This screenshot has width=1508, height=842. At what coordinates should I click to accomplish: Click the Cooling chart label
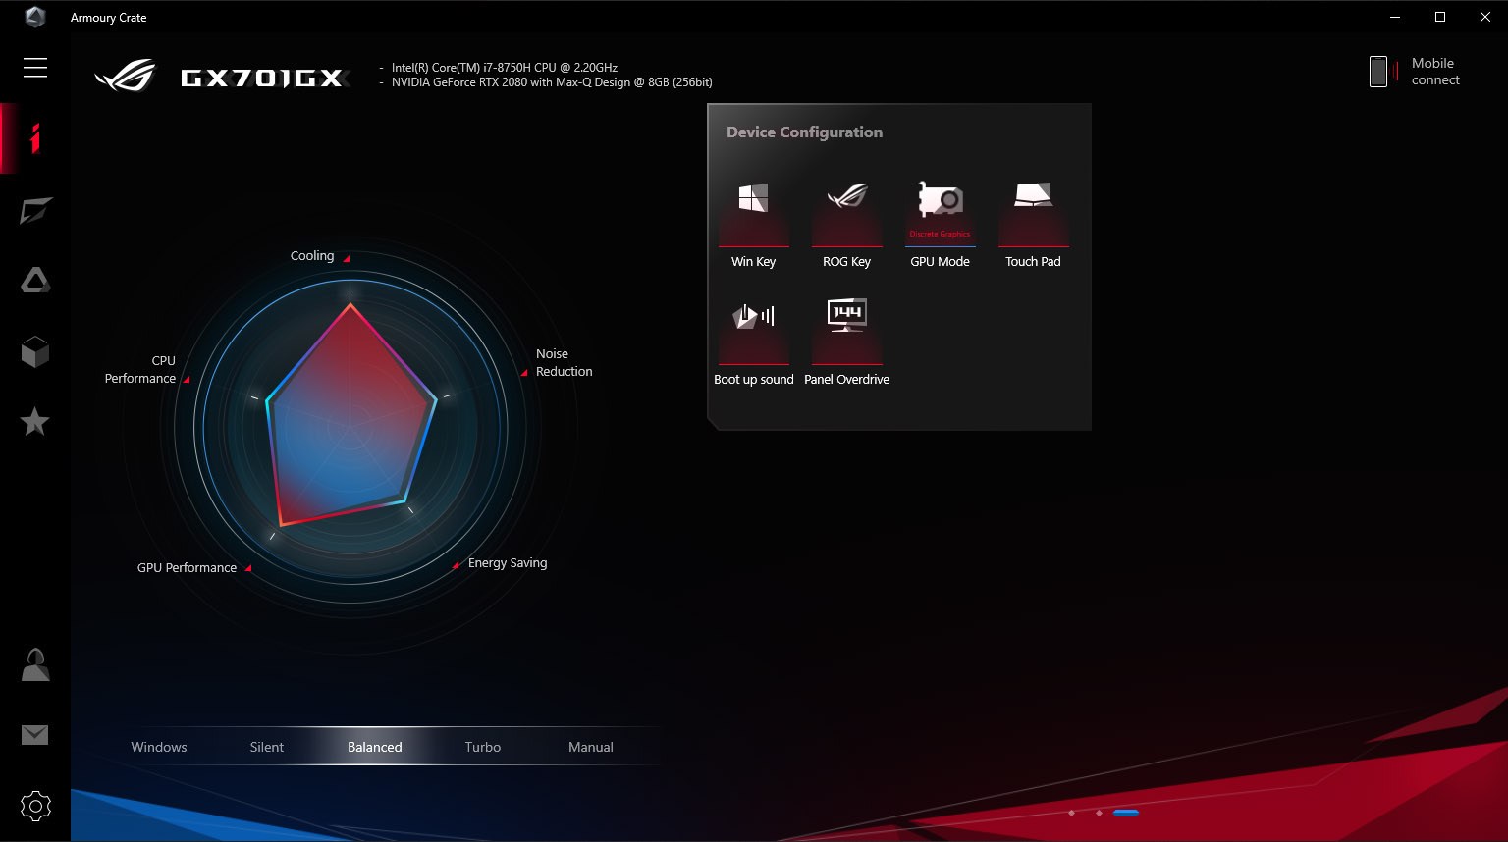point(312,255)
